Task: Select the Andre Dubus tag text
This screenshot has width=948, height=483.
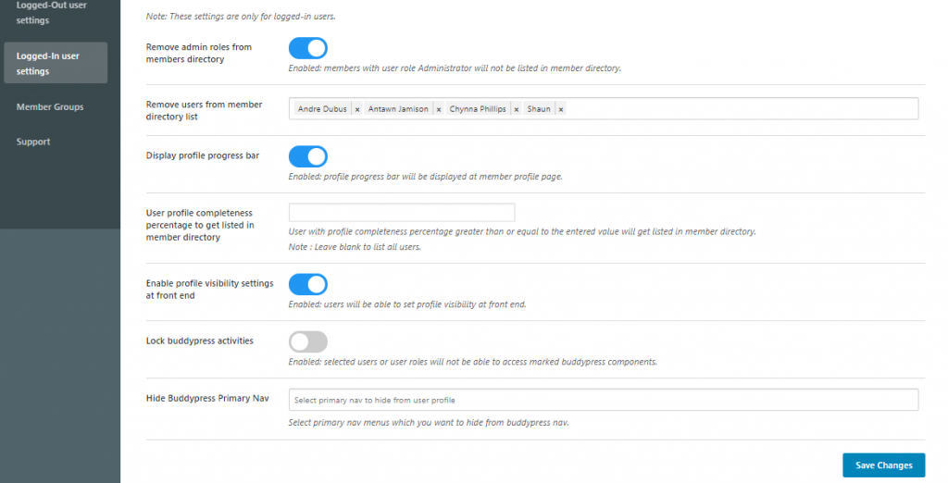Action: coord(322,109)
